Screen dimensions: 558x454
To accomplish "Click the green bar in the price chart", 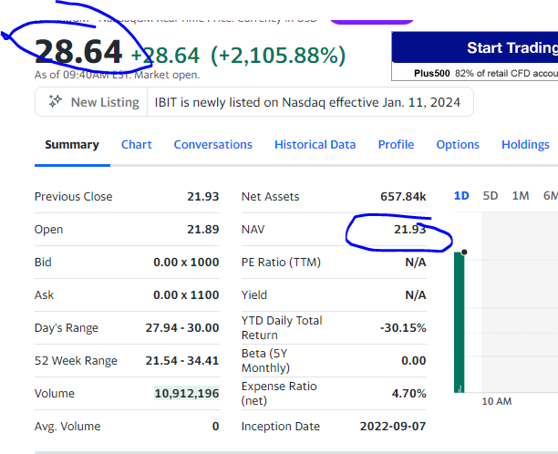I will coord(459,323).
